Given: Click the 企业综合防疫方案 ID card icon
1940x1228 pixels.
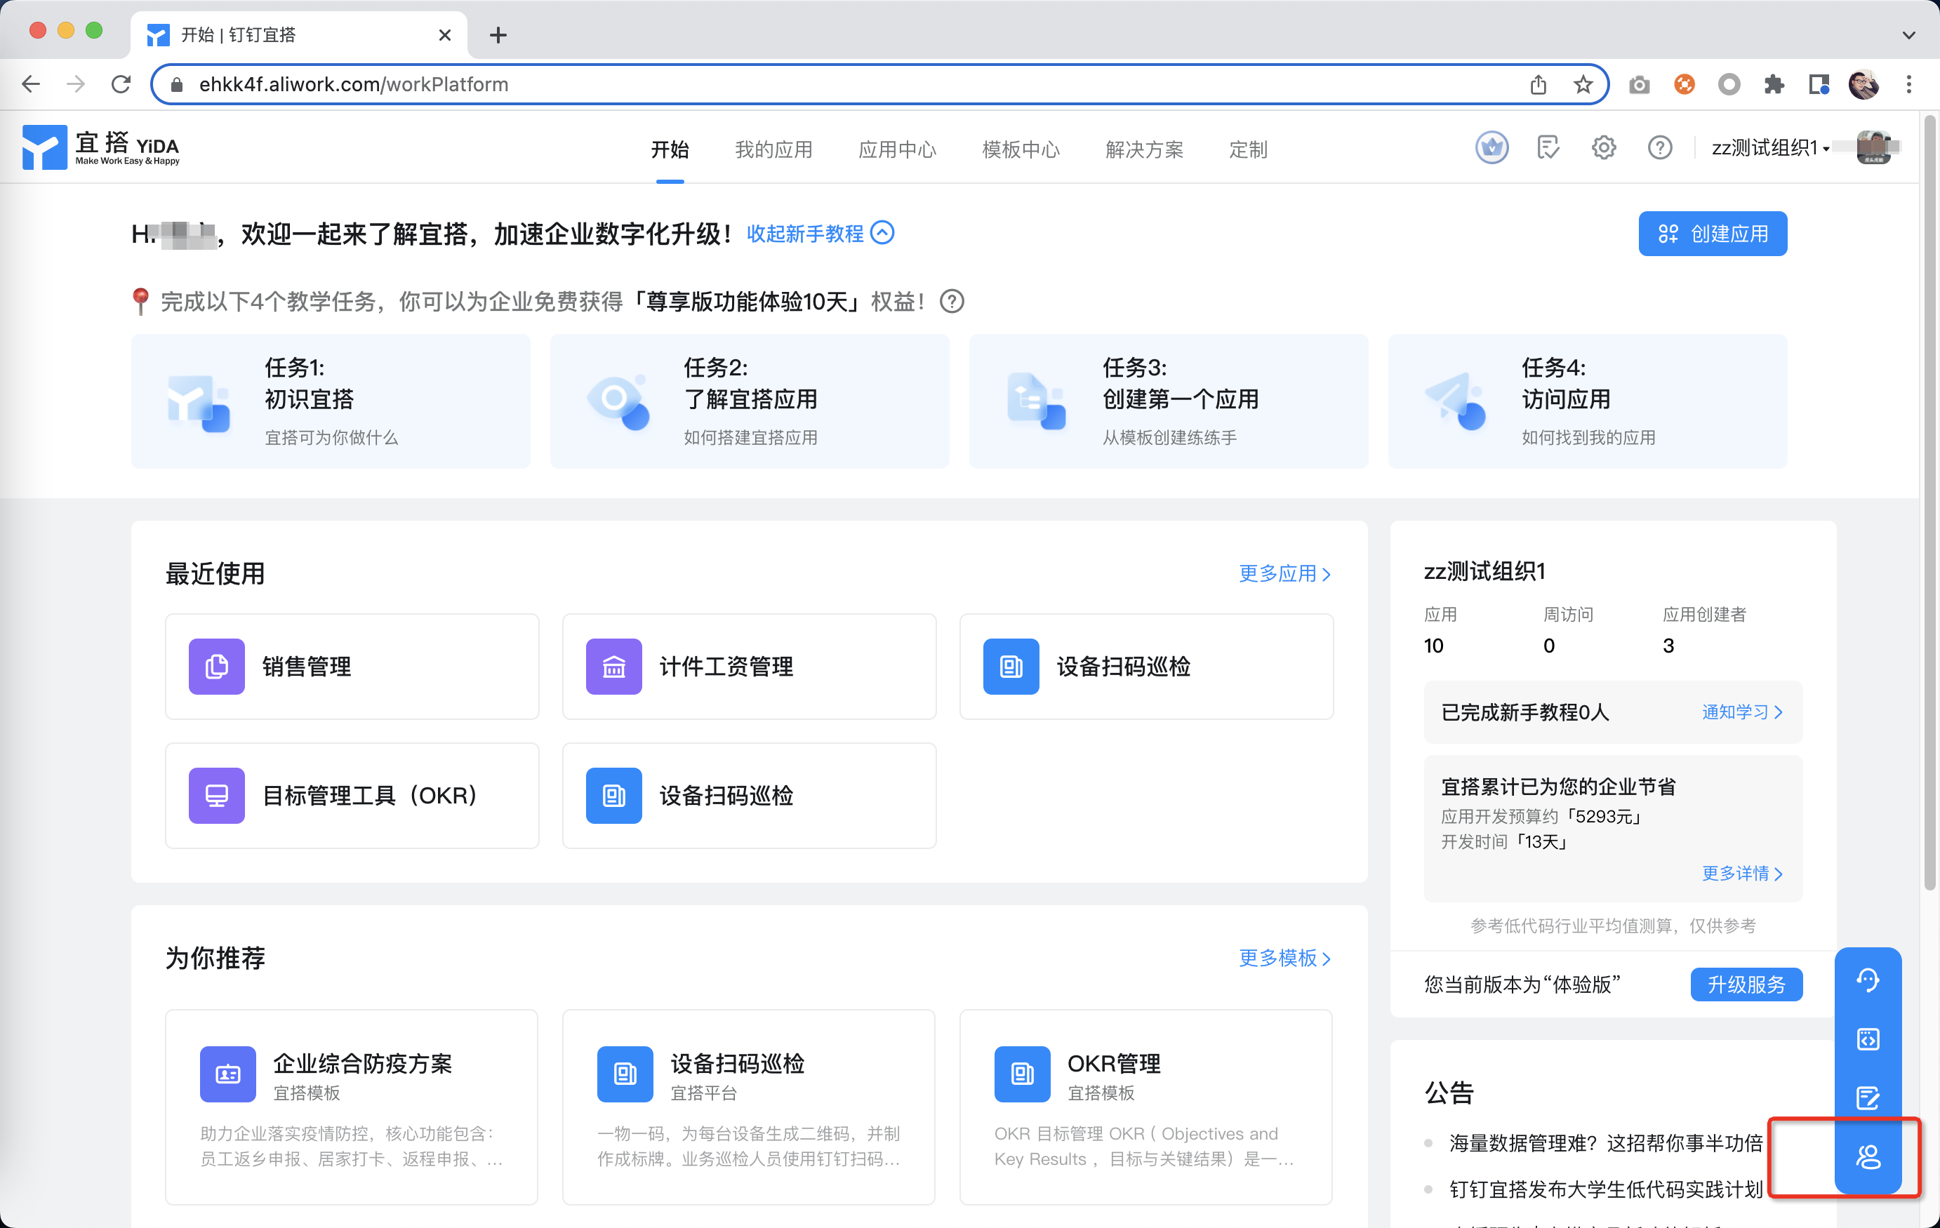Looking at the screenshot, I should [x=228, y=1074].
